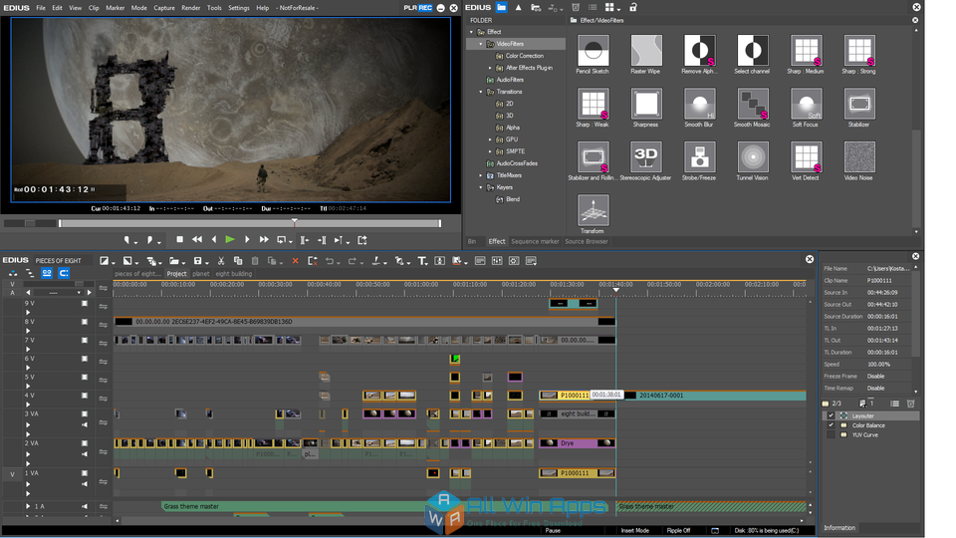Collapse the VideoFilters tree node
956x538 pixels.
coord(480,44)
